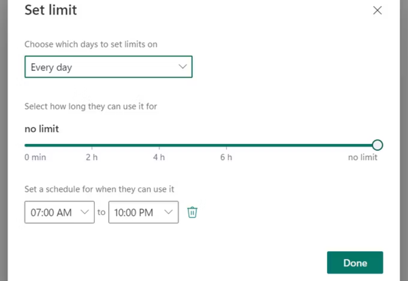Viewport: 408px width, 281px height.
Task: Set slider to the 4 h tick mark
Action: [x=159, y=145]
